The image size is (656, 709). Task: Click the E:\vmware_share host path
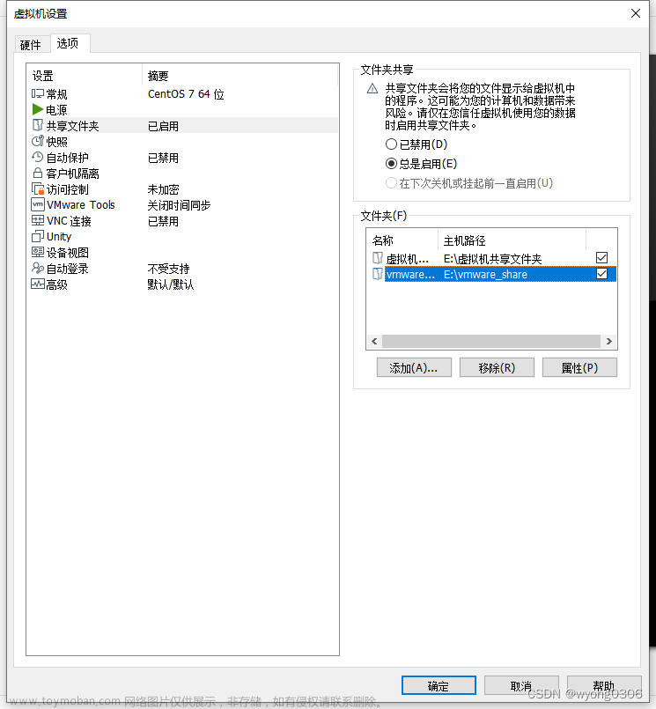(x=485, y=275)
